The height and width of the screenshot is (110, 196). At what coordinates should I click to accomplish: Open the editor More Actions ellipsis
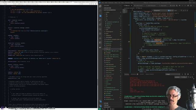[x=194, y=5]
